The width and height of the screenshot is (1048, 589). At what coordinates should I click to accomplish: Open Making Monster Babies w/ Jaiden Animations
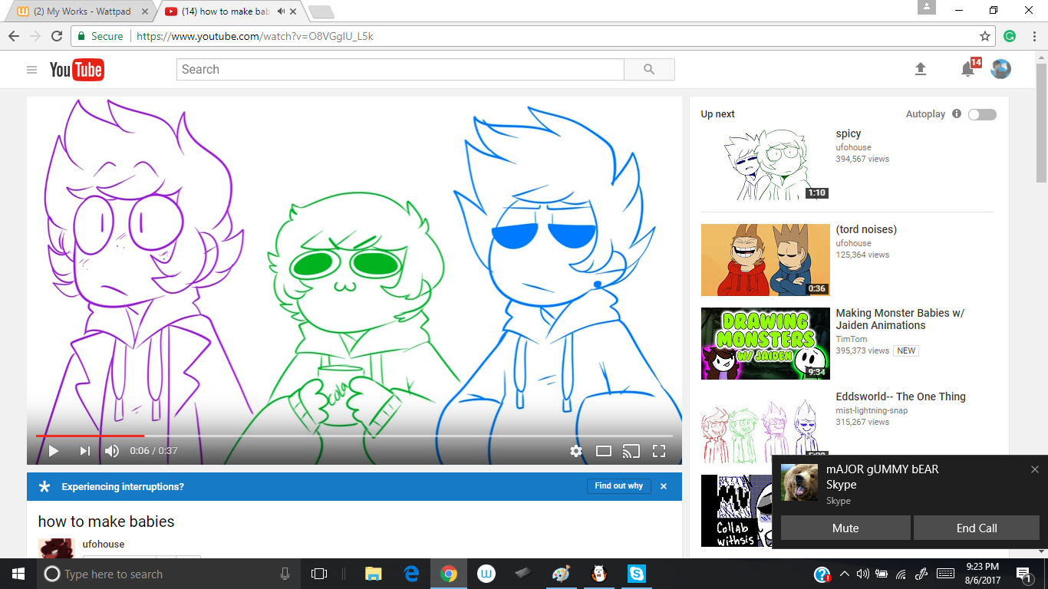(x=900, y=319)
